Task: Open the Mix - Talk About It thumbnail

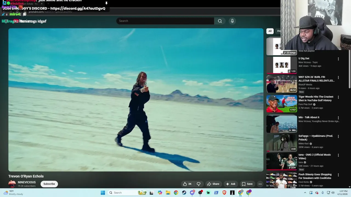Action: [x=282, y=124]
